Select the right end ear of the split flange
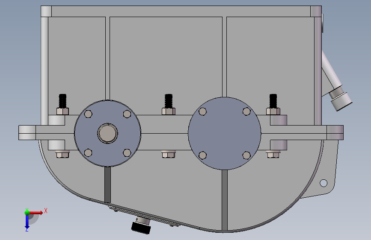Viewport: 371px width, 240px height. (335, 132)
